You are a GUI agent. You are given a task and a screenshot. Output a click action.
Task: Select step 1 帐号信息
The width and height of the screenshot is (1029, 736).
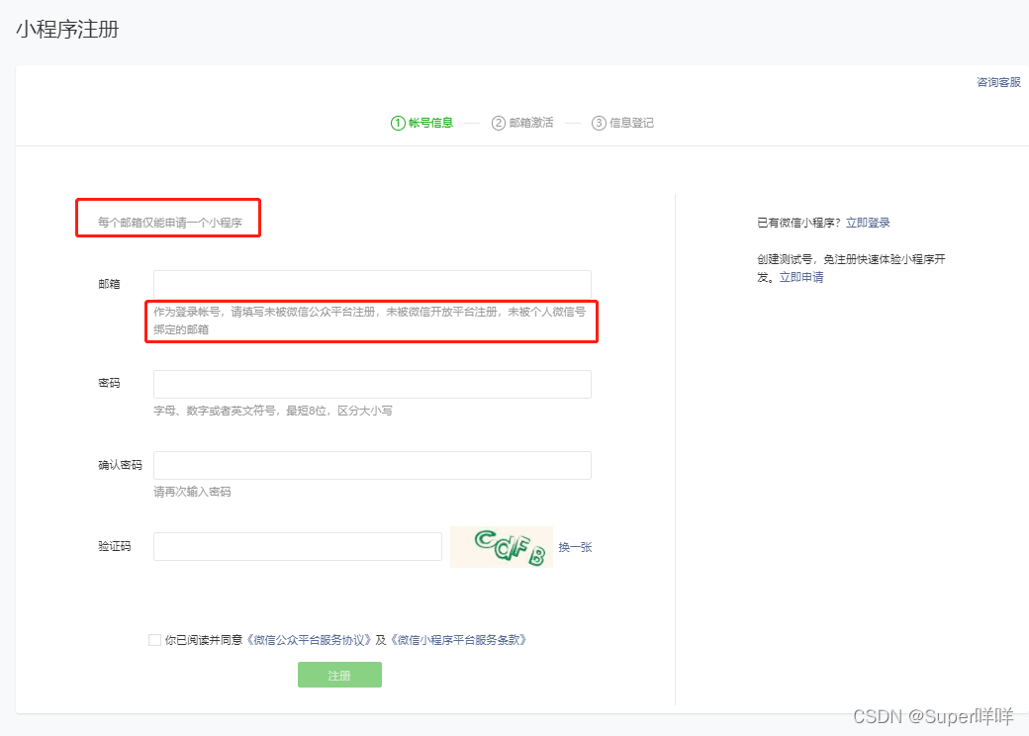[421, 123]
